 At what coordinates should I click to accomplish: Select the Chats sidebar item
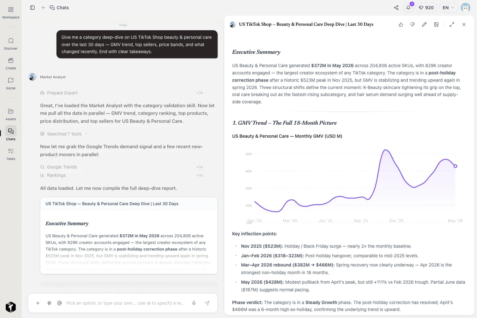(x=10, y=134)
